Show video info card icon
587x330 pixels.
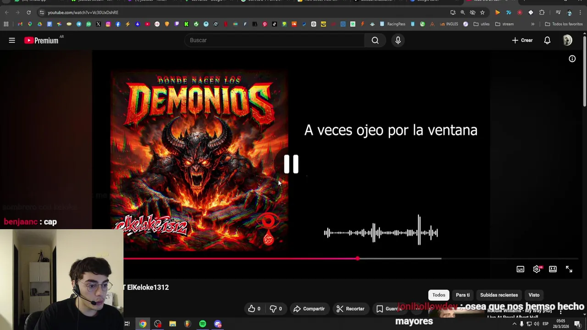click(572, 59)
